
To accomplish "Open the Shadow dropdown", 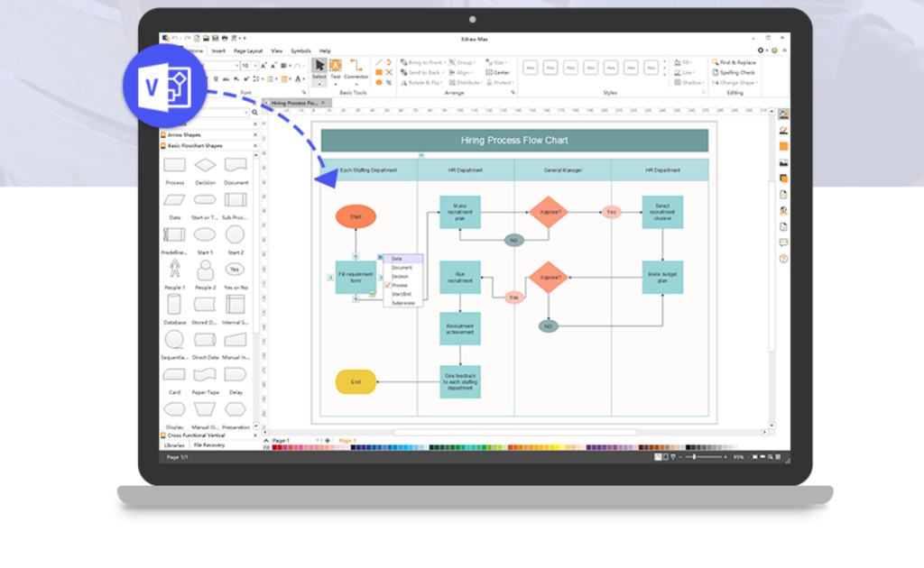I will coord(688,82).
